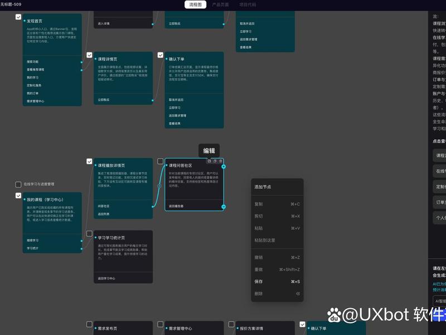Click the midpoint circle on the cyan connection line
The width and height of the screenshot is (446, 335).
pos(159,186)
